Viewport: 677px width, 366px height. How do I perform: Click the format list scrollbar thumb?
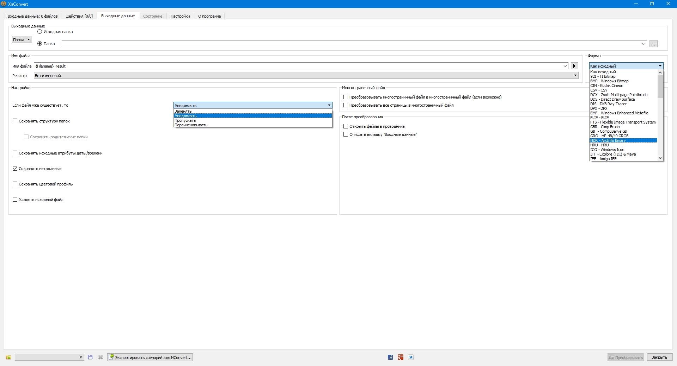tap(660, 86)
